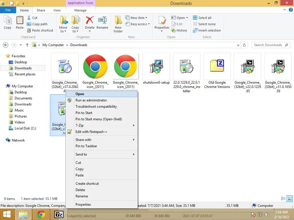
Task: Choose Create shortcut in context menu
Action: (102, 184)
